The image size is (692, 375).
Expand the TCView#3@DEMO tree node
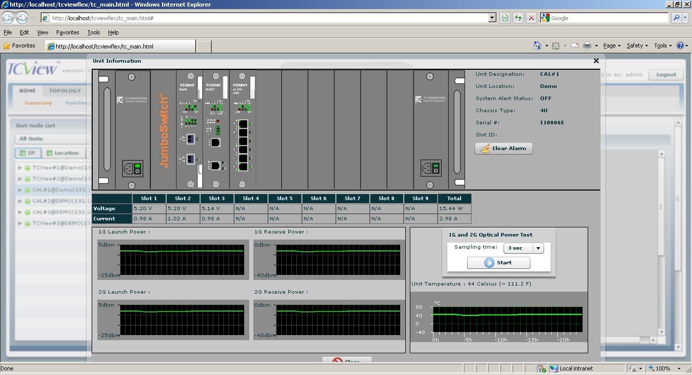[x=20, y=223]
